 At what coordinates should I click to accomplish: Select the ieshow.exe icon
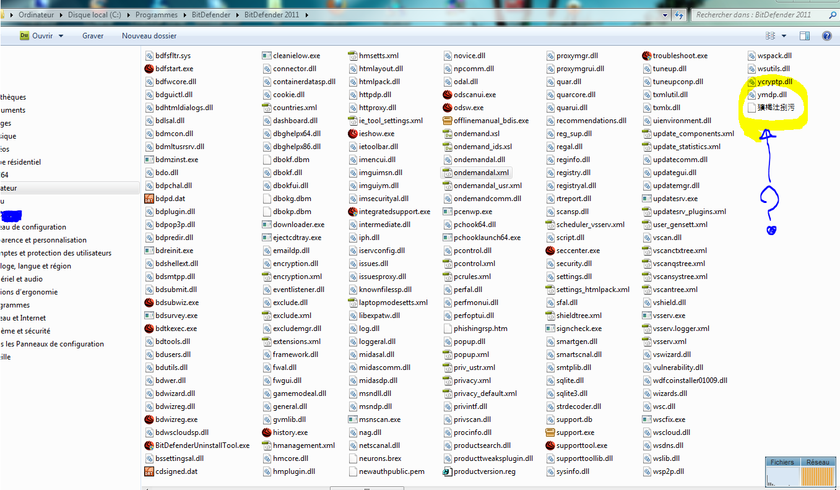point(353,134)
